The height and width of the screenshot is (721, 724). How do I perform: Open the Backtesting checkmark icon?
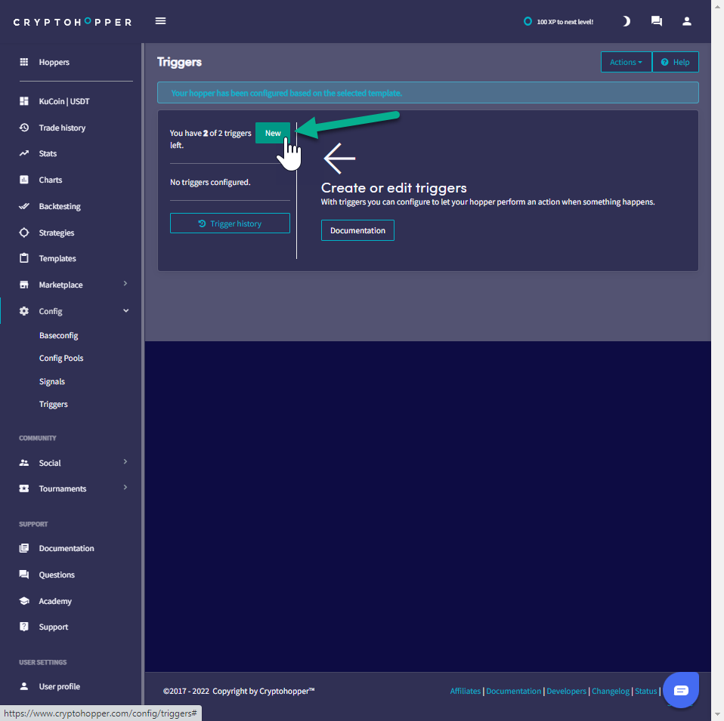pos(24,206)
